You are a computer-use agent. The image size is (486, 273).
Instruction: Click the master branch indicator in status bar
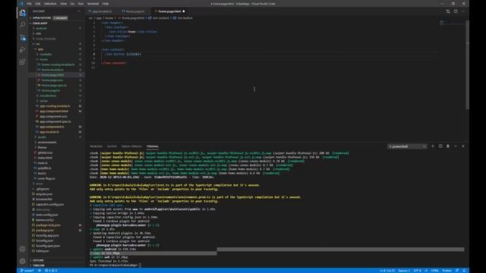coord(27,271)
